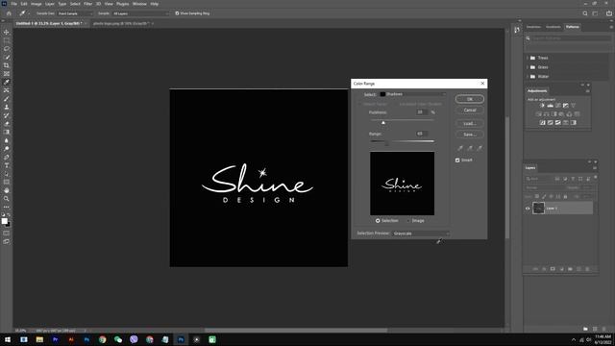Image resolution: width=615 pixels, height=346 pixels.
Task: Add a Curves adjustment
Action: click(557, 106)
